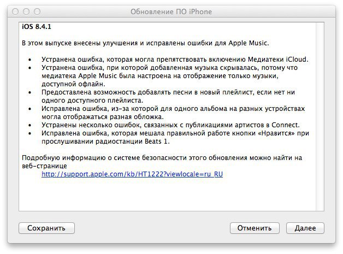
Task: Click the "Обновление ПО iPhone" window title
Action: (x=171, y=11)
